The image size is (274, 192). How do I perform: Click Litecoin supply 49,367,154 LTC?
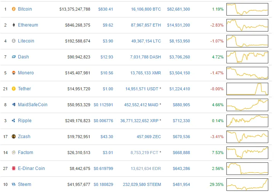(x=146, y=41)
